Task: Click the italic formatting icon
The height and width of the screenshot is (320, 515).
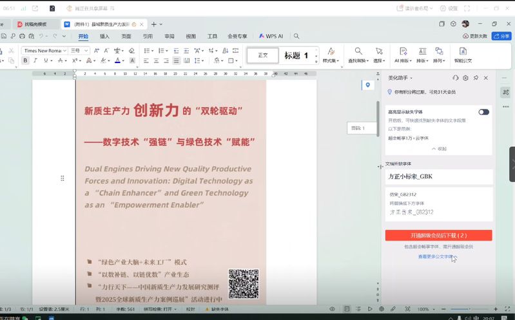Action: pyautogui.click(x=35, y=61)
